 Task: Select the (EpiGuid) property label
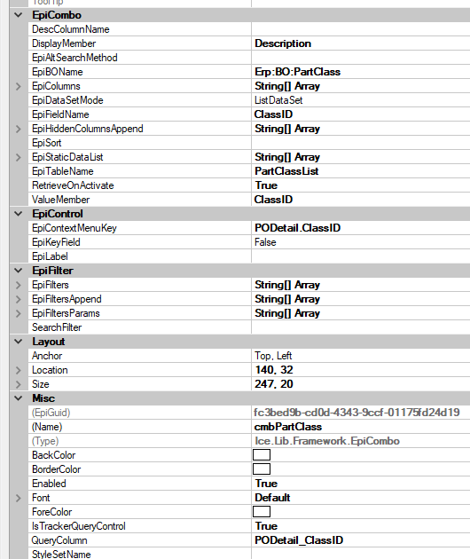point(51,413)
